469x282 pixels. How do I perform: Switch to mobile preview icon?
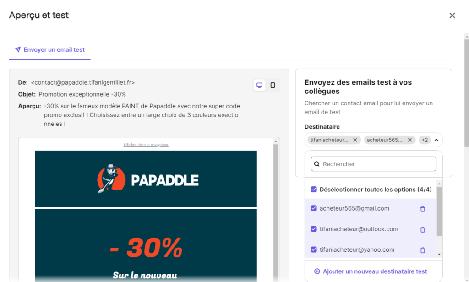click(x=273, y=85)
